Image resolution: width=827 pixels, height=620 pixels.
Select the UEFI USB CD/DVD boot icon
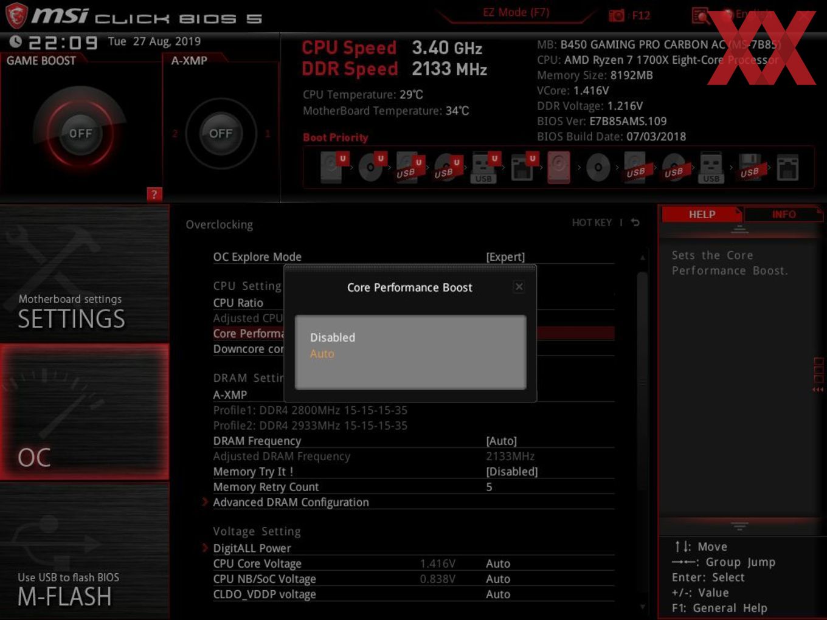[447, 167]
